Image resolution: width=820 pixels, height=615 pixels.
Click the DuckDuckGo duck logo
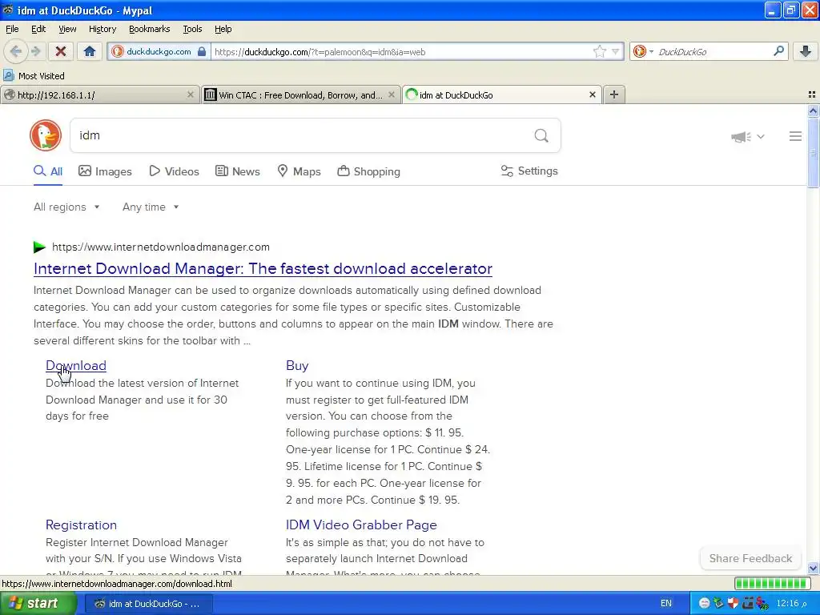46,135
